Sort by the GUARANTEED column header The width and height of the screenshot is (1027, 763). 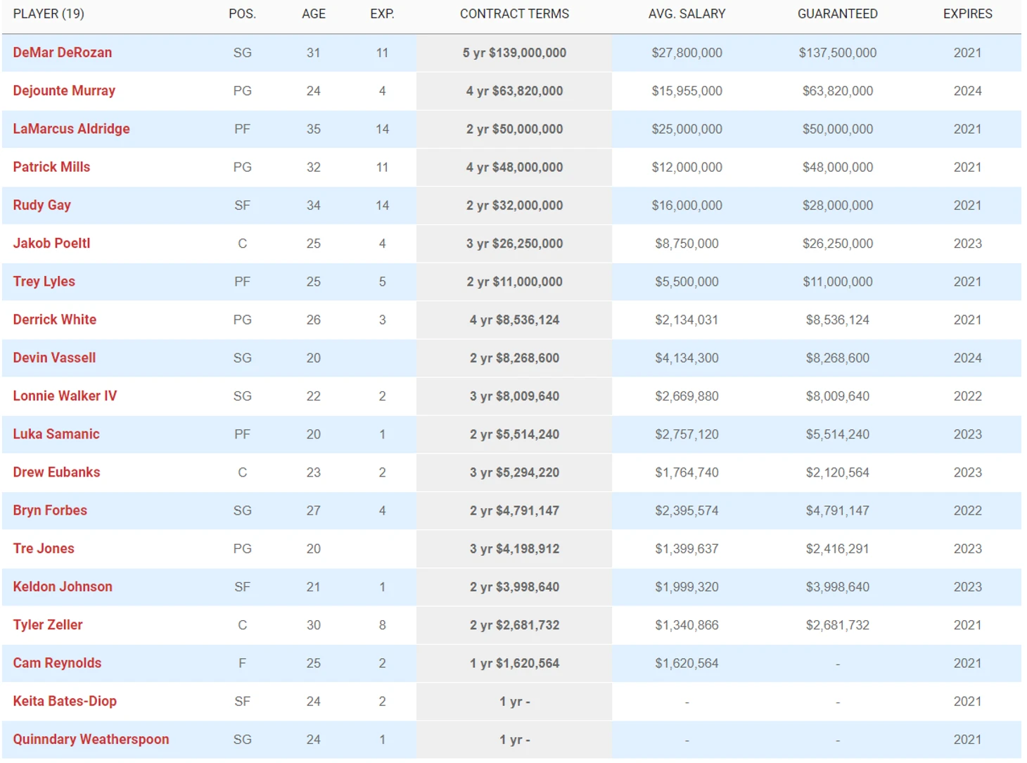tap(837, 14)
